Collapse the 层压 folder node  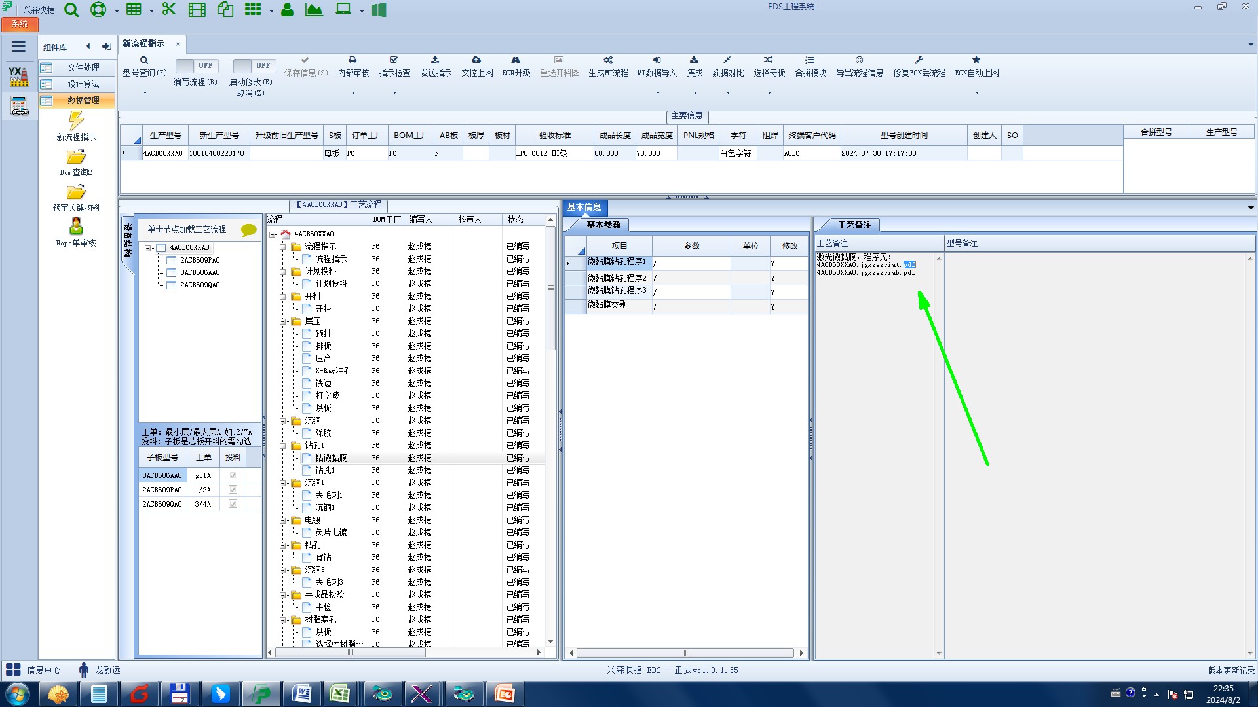click(284, 321)
